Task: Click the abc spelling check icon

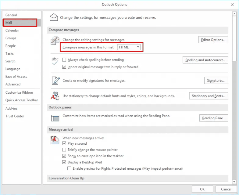Action: coord(55,61)
